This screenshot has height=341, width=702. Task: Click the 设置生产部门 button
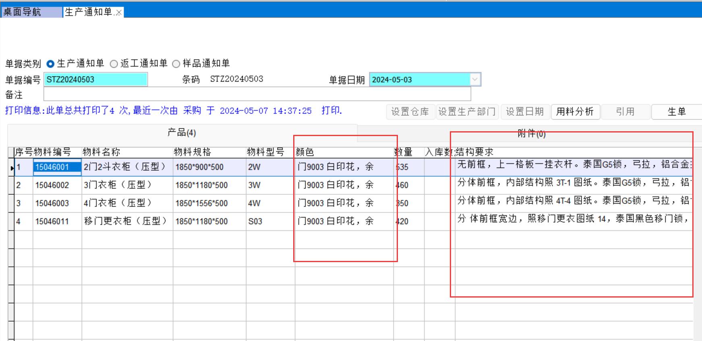(x=467, y=112)
